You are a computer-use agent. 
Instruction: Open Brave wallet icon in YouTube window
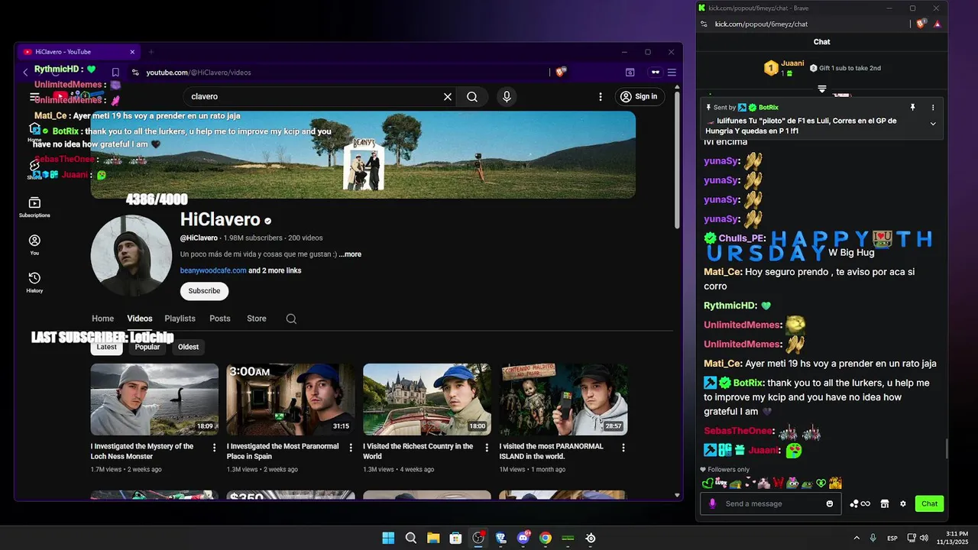pos(630,73)
